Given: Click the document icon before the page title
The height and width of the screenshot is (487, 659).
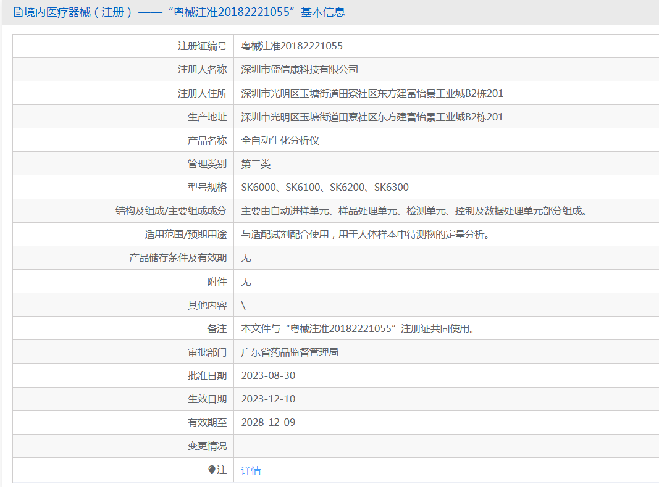Looking at the screenshot, I should [x=18, y=12].
